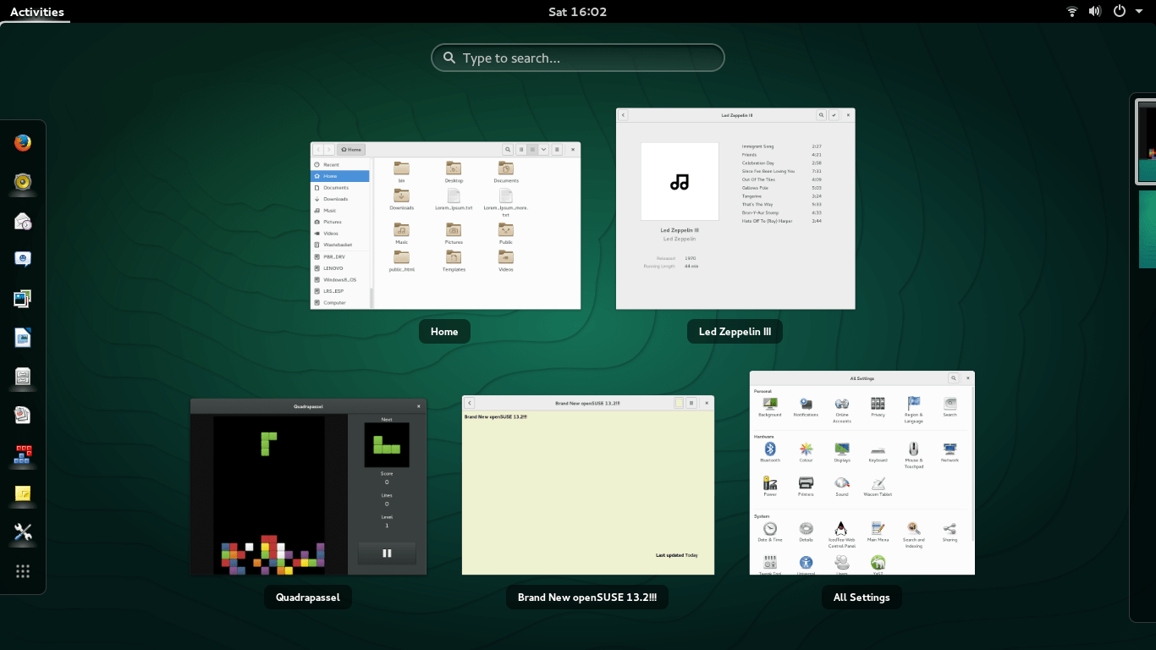Click the Home breadcrumb in Files
Image resolution: width=1156 pixels, height=650 pixels.
(x=350, y=150)
